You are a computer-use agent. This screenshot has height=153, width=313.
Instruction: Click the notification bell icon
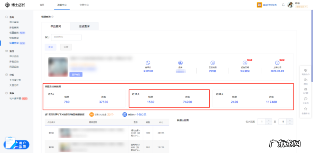(283, 5)
